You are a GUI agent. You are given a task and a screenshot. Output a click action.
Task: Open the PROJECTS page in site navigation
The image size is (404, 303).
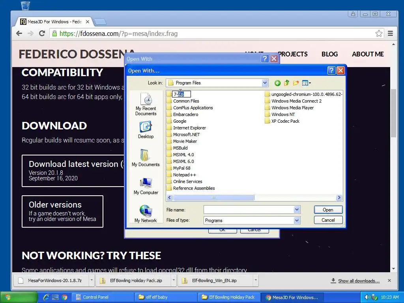tap(292, 54)
